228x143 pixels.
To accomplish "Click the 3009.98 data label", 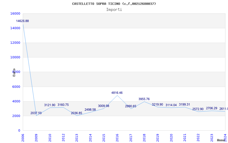I will point(103,106).
